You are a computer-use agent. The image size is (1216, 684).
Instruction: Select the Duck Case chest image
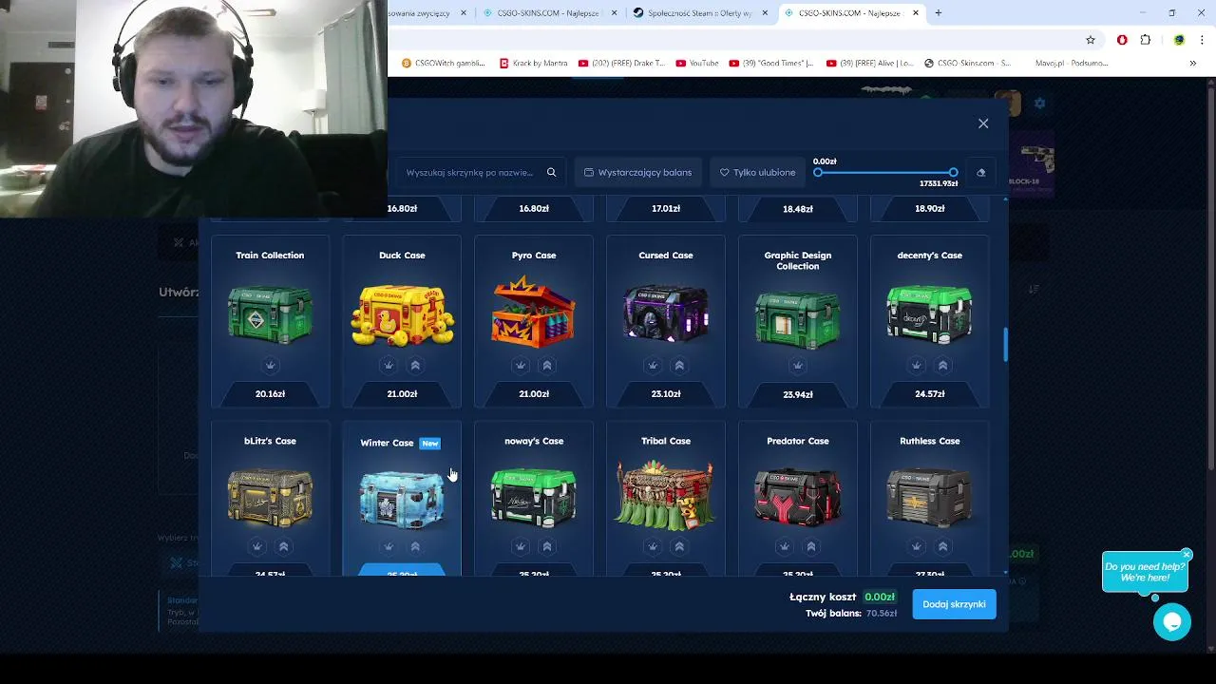[402, 314]
